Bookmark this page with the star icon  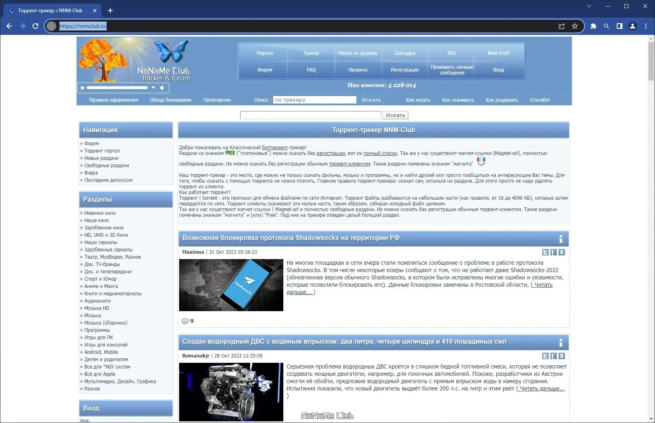[575, 26]
